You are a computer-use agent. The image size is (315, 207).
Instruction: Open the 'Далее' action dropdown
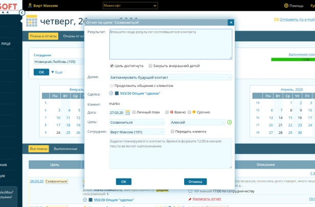tap(171, 77)
